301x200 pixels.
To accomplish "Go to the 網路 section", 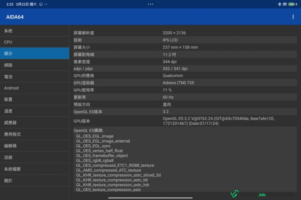I will (x=34, y=65).
